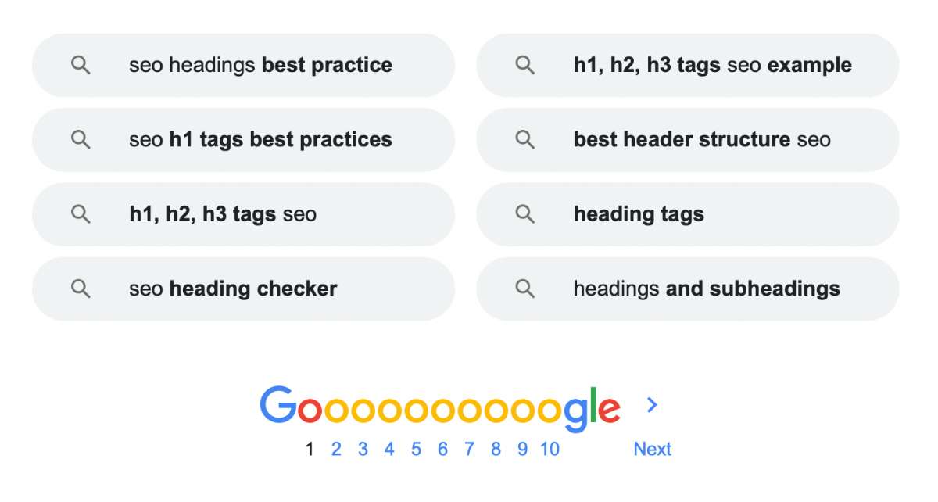938x502 pixels.
Task: Go to results page 2
Action: click(336, 449)
